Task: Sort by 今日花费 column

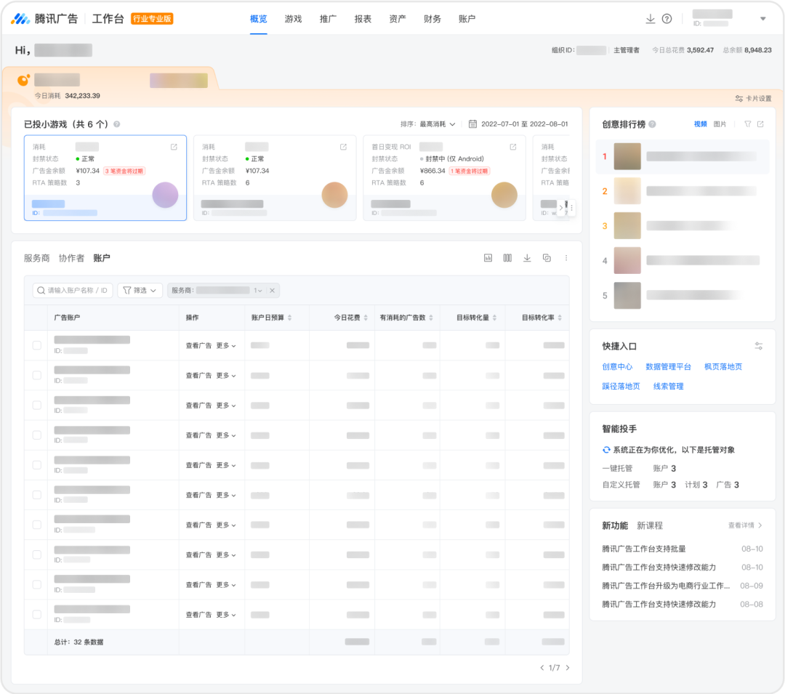Action: [x=366, y=318]
